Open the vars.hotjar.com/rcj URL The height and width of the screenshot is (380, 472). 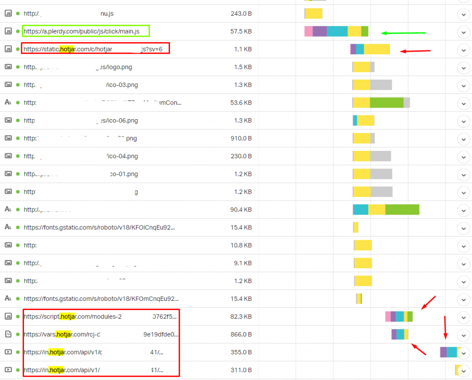pyautogui.click(x=101, y=334)
